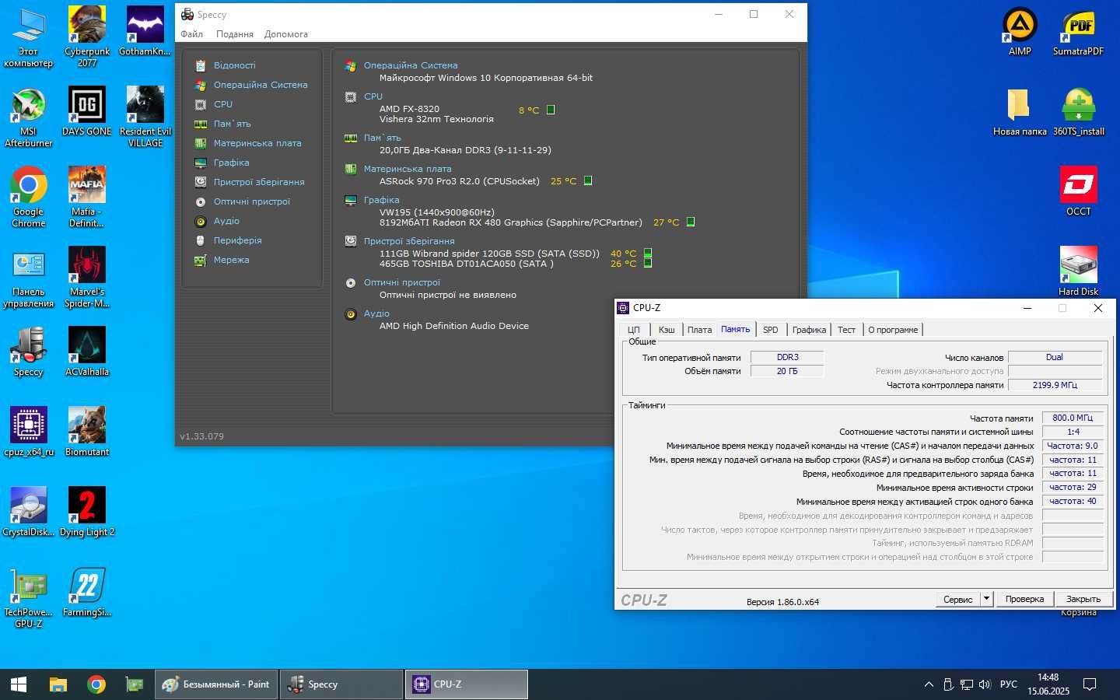1120x700 pixels.
Task: Click graphics temperature indicator next to 27 °C
Action: (x=690, y=222)
